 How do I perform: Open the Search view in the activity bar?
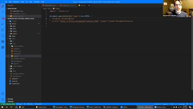[3, 12]
